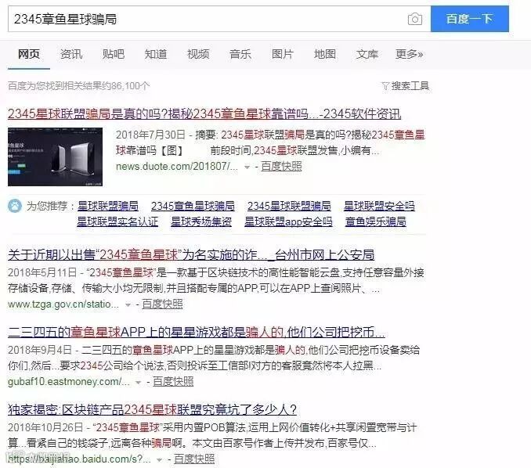Image resolution: width=531 pixels, height=468 pixels.
Task: Click the Baidu paw icon beside 为您推荐
Action: [15, 206]
